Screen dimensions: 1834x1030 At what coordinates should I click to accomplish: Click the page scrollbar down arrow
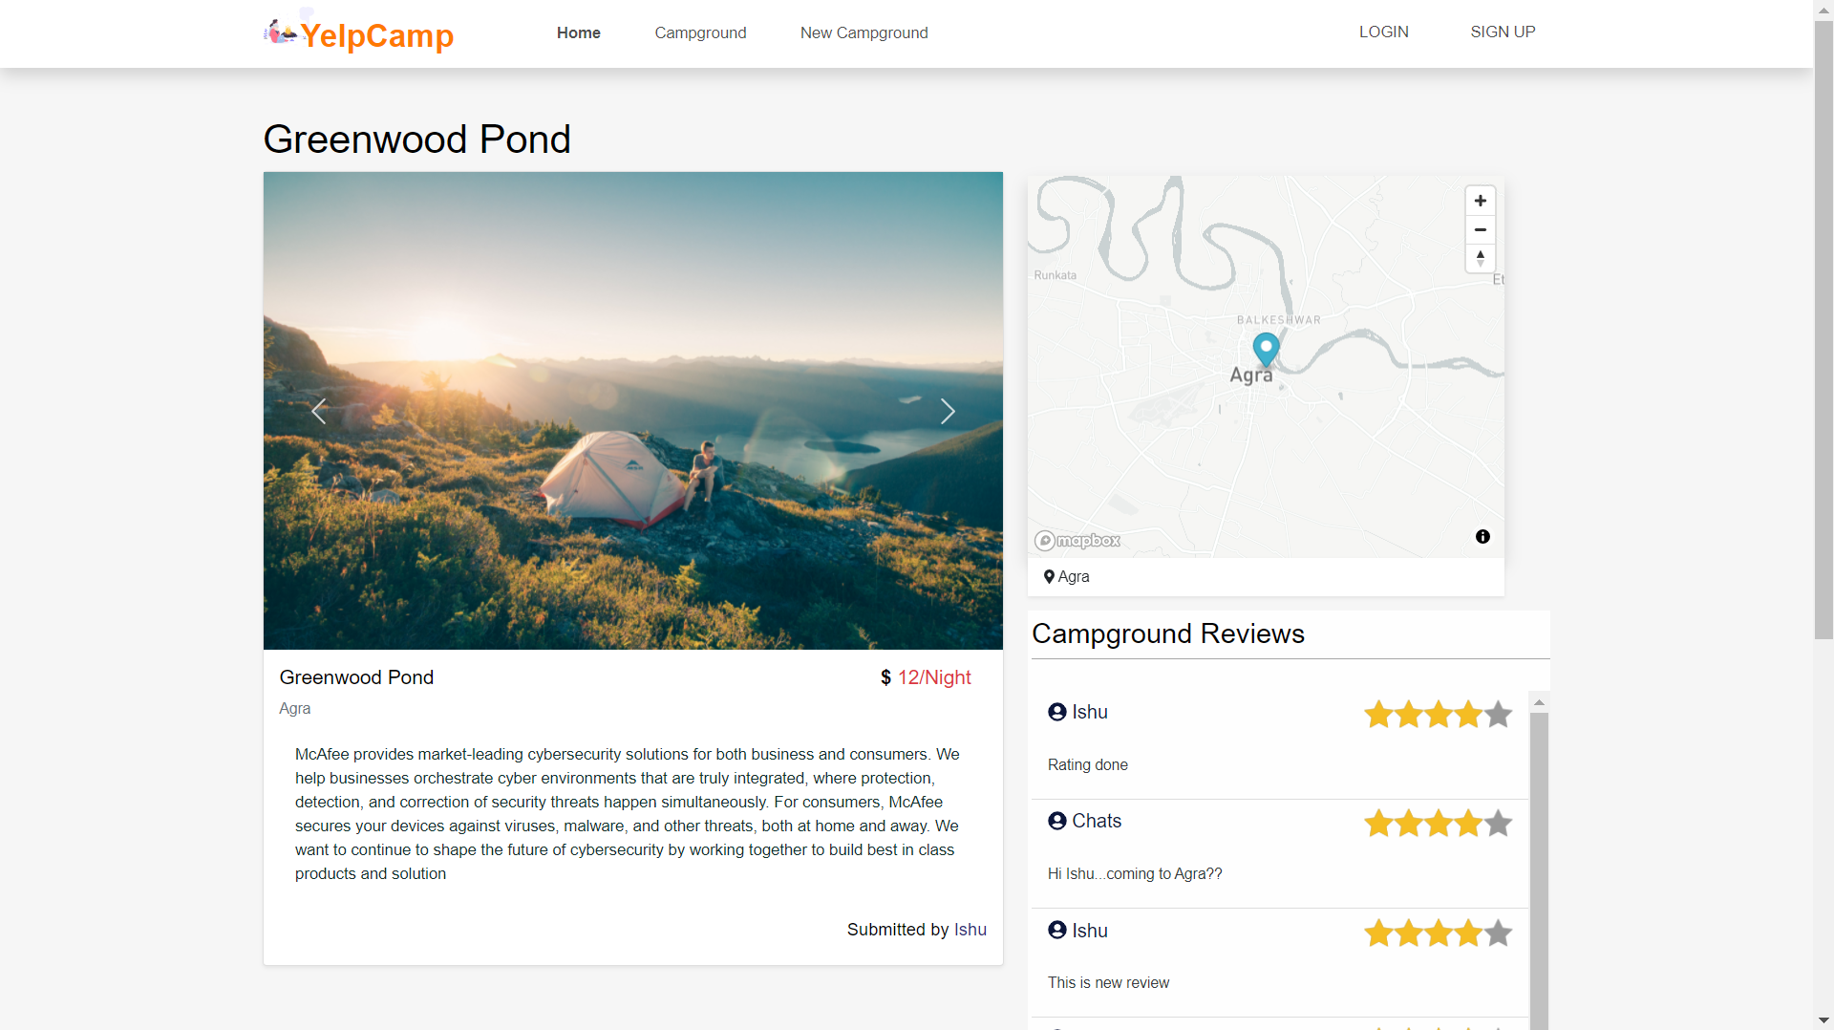point(1823,1020)
